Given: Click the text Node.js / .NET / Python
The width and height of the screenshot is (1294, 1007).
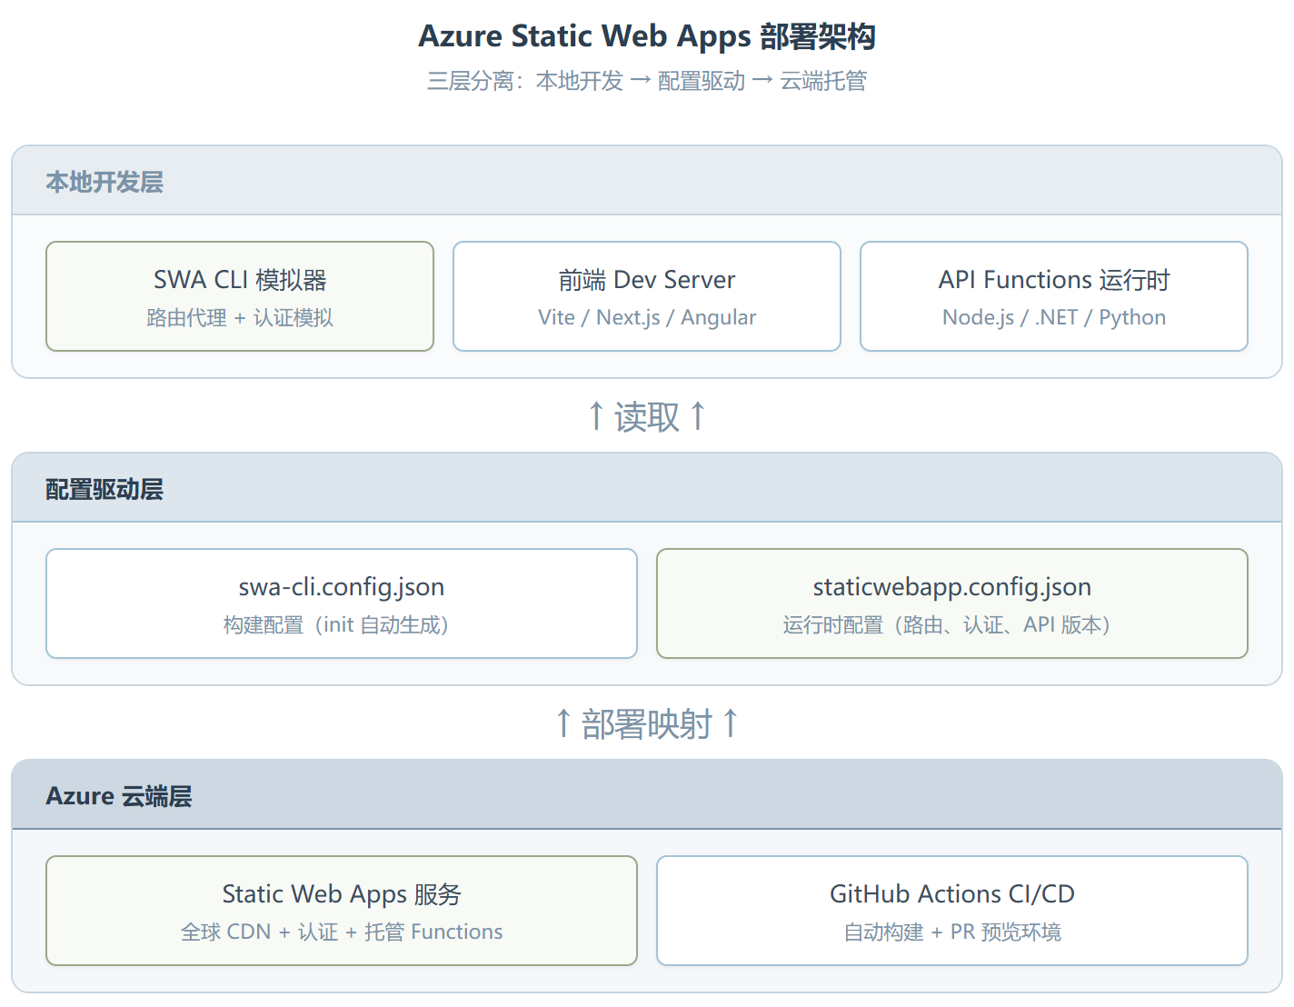Looking at the screenshot, I should pos(1054,317).
